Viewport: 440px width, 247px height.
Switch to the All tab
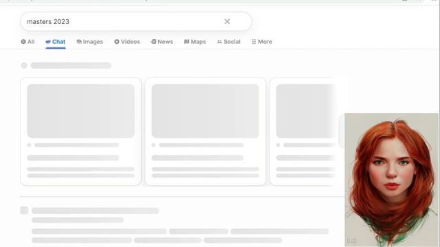tap(27, 42)
